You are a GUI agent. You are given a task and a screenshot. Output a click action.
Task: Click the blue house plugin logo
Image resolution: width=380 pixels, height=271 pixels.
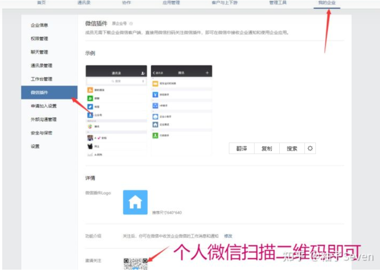135,202
